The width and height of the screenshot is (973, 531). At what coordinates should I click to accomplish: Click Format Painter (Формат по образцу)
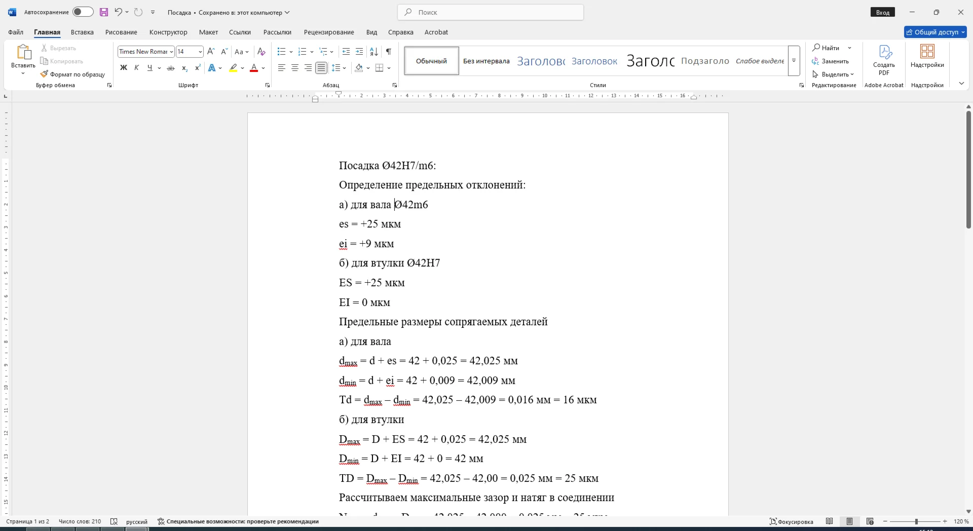(73, 74)
